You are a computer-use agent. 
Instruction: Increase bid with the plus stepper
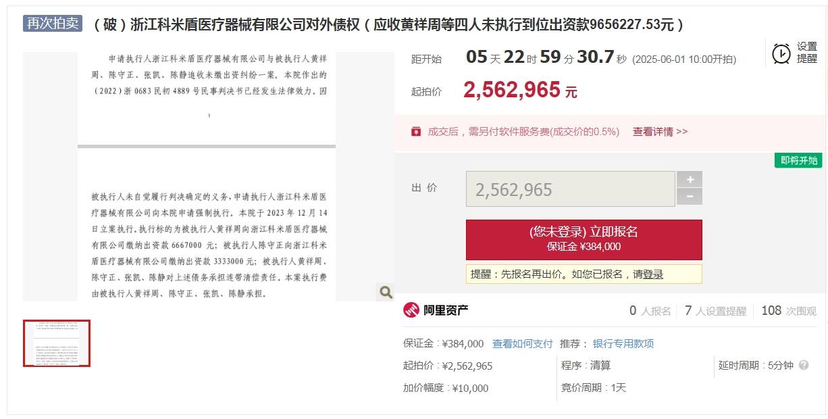(x=690, y=179)
